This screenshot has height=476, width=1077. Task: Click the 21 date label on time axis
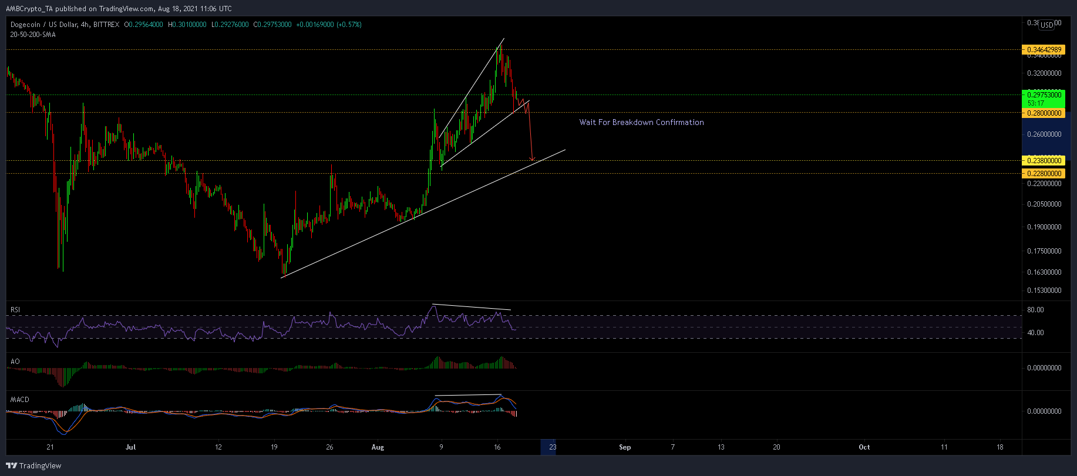[x=51, y=447]
